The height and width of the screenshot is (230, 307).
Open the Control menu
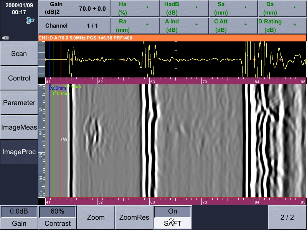[19, 78]
